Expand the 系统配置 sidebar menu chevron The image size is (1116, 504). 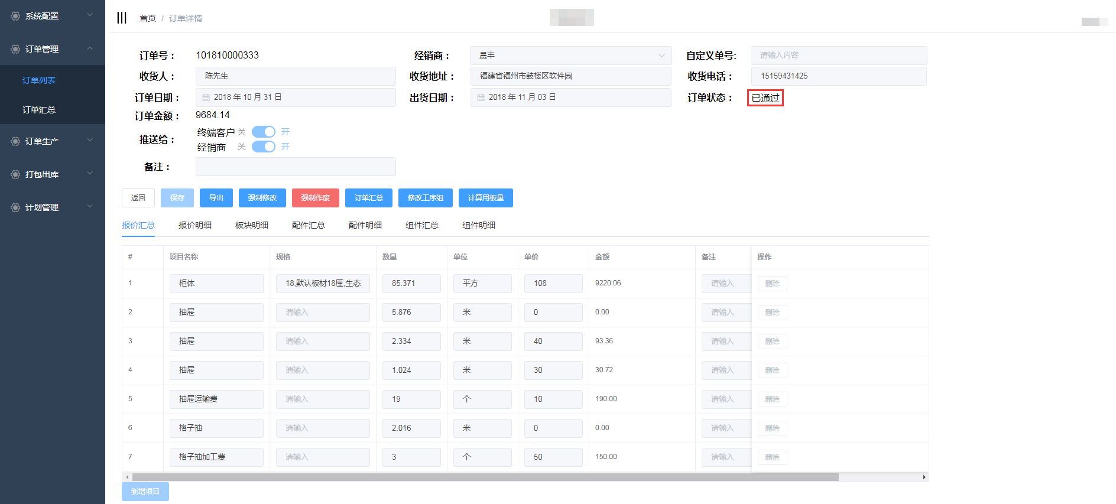pyautogui.click(x=90, y=15)
